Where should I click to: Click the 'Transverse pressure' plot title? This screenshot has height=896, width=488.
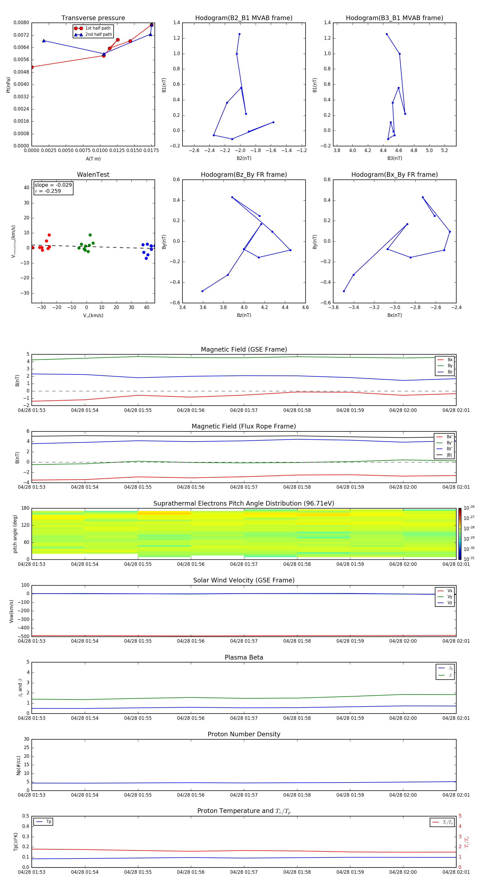[93, 18]
